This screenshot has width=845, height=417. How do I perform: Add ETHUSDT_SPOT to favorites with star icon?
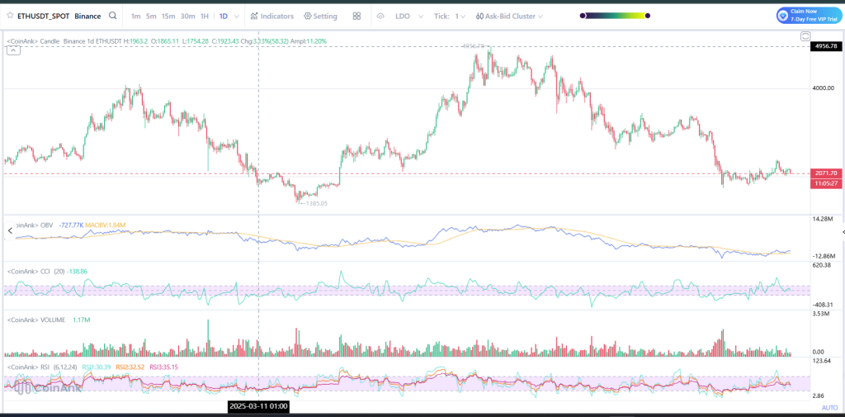pos(9,16)
